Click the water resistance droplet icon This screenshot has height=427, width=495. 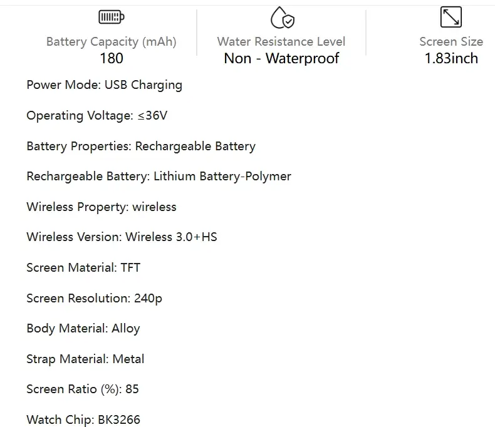point(281,17)
